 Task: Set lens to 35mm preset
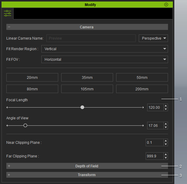[x=87, y=77]
